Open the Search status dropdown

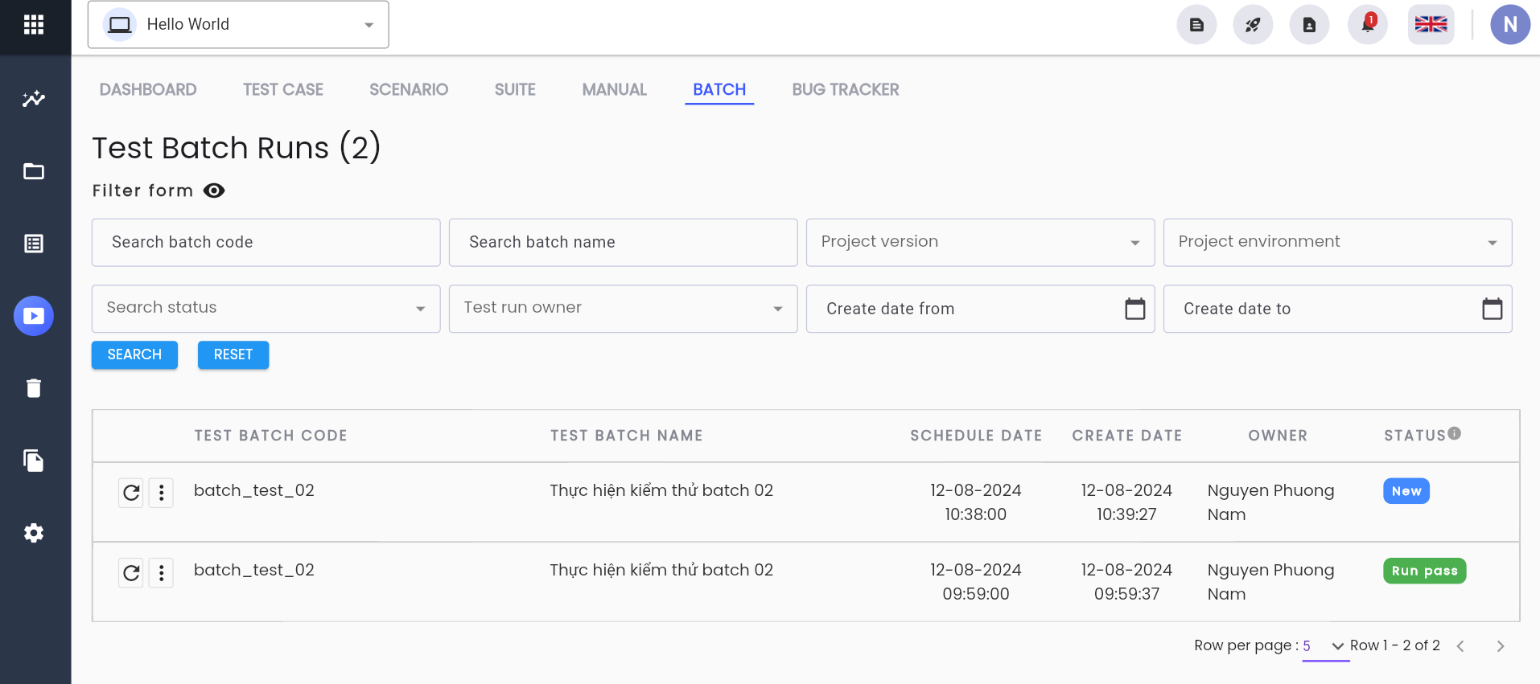click(266, 309)
